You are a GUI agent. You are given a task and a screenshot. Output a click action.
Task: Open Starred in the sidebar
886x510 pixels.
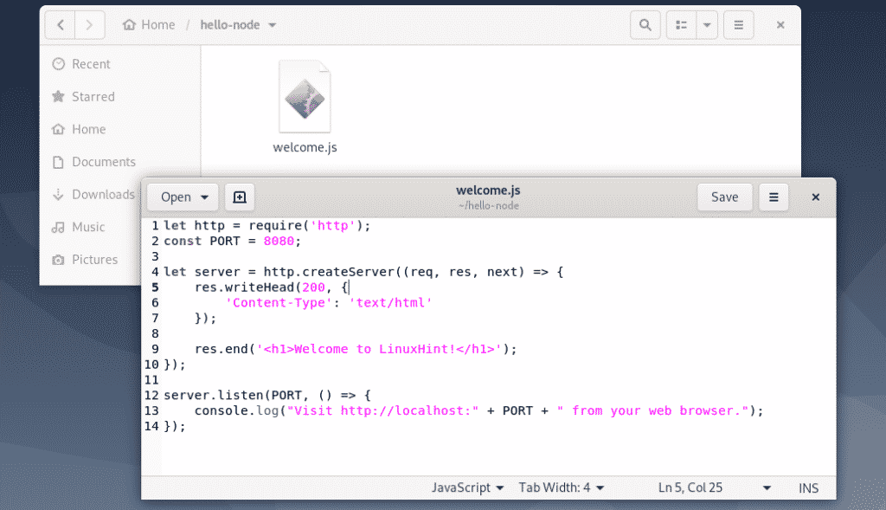click(x=93, y=97)
